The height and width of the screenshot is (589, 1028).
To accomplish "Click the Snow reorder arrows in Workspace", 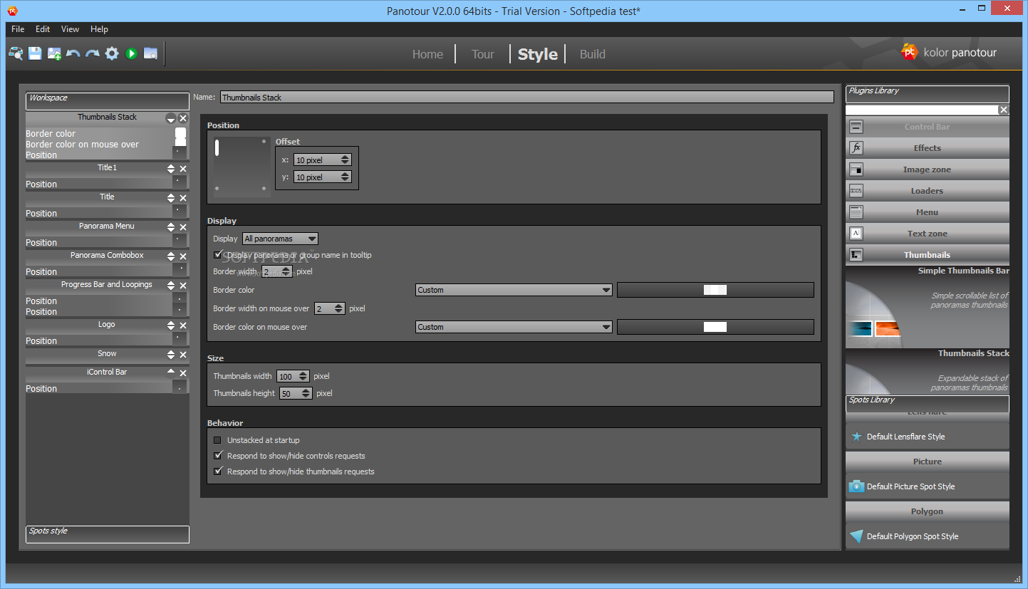I will (x=171, y=355).
